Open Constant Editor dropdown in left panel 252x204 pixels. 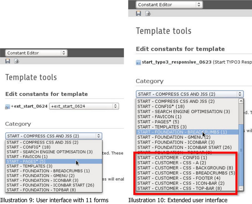pyautogui.click(x=36, y=53)
